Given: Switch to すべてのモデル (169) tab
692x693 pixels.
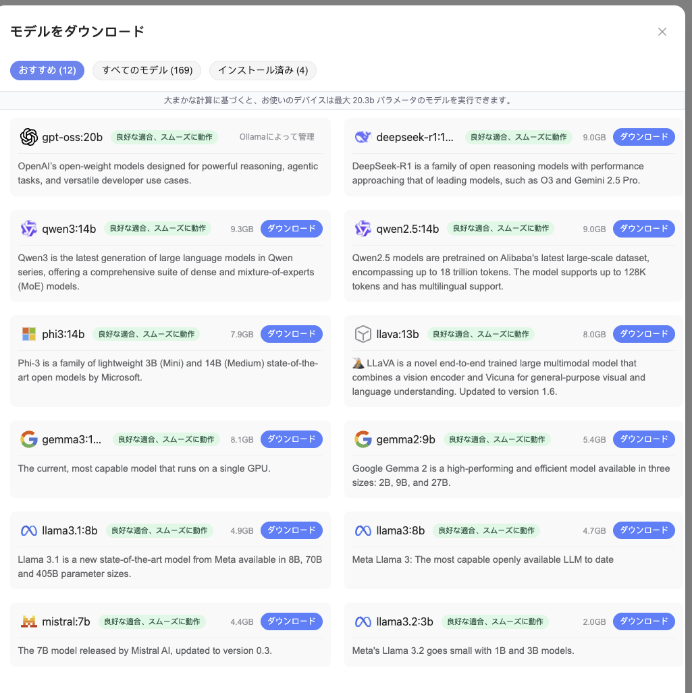Looking at the screenshot, I should click(x=147, y=70).
